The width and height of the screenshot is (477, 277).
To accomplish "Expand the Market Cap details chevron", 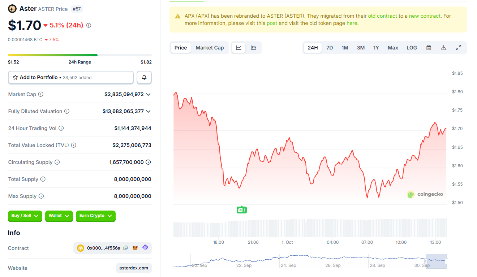I will (148, 94).
